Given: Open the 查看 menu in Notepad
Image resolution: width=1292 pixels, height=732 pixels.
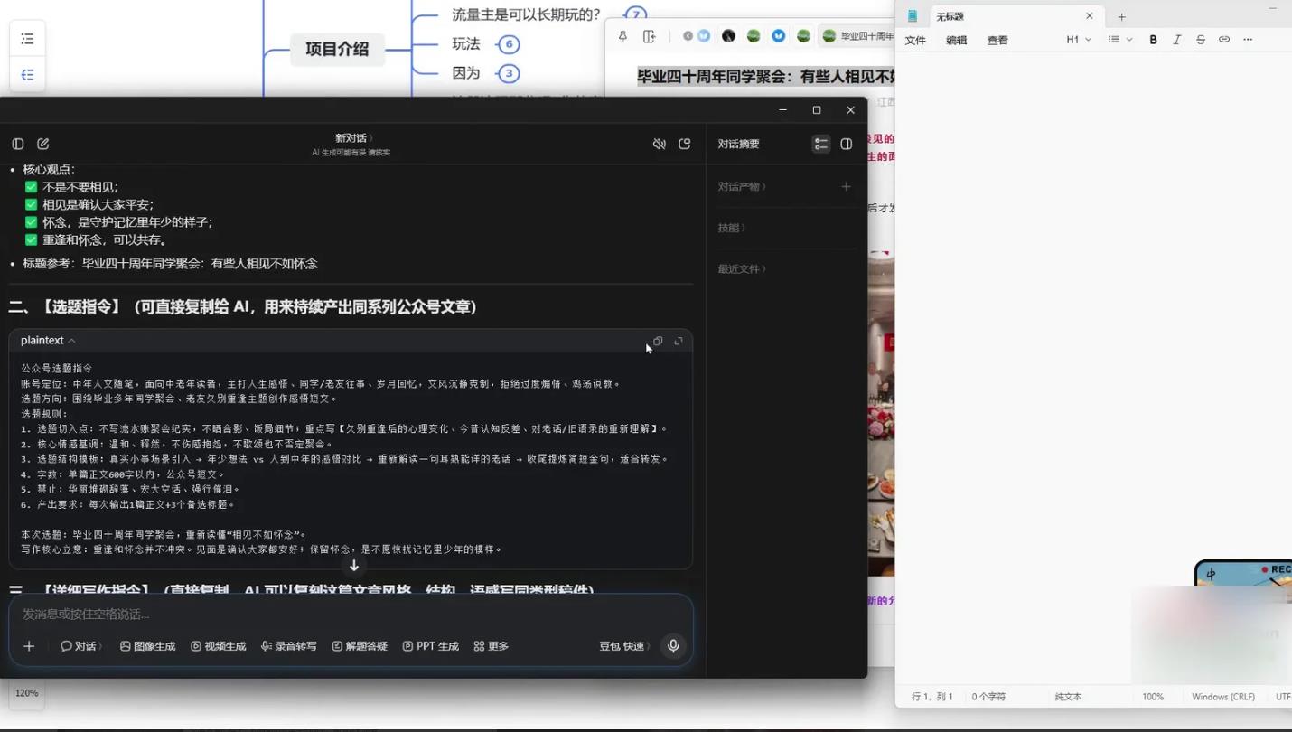Looking at the screenshot, I should point(997,41).
